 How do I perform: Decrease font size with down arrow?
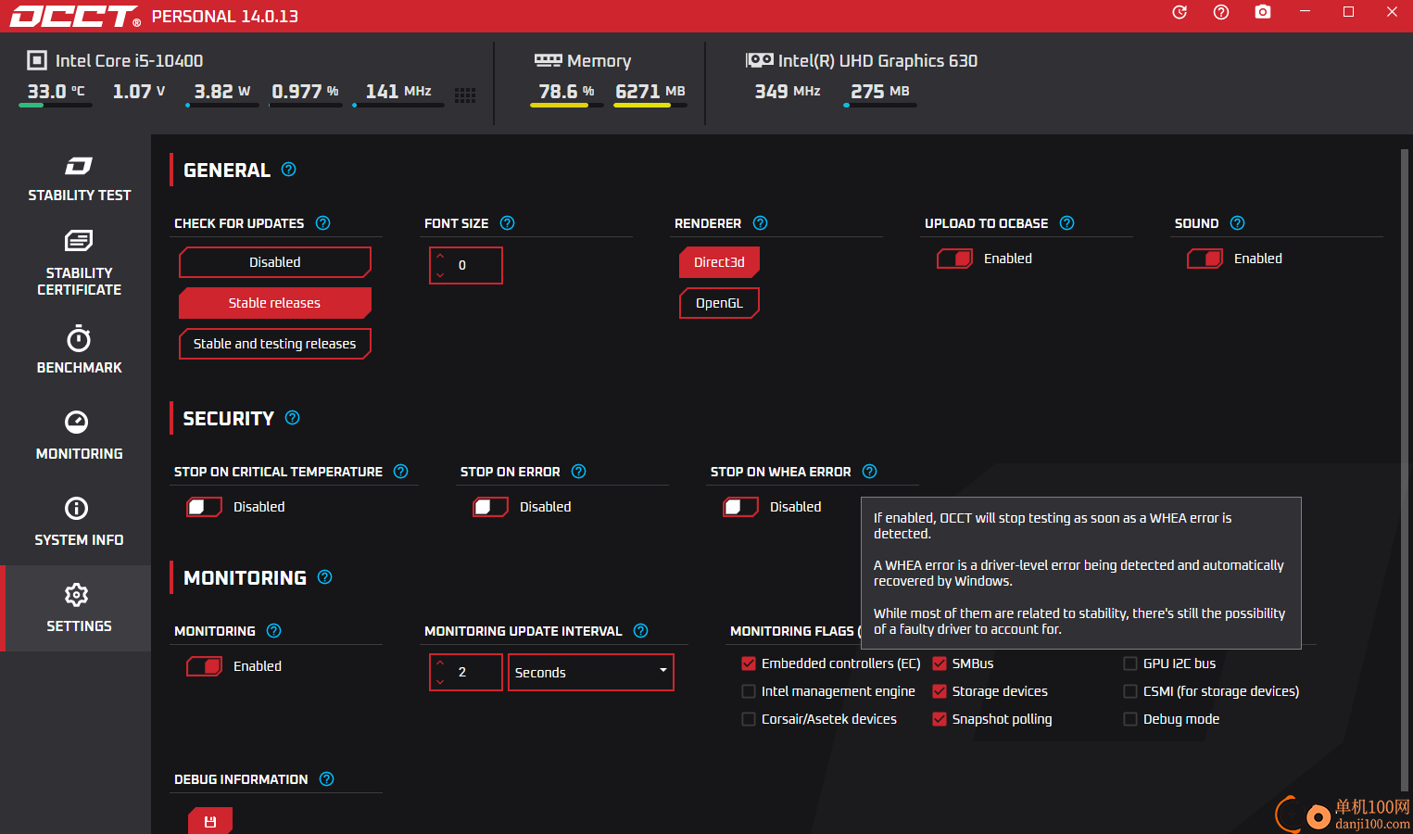coord(440,274)
